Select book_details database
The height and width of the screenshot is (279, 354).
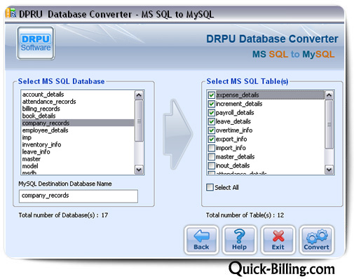pyautogui.click(x=78, y=116)
